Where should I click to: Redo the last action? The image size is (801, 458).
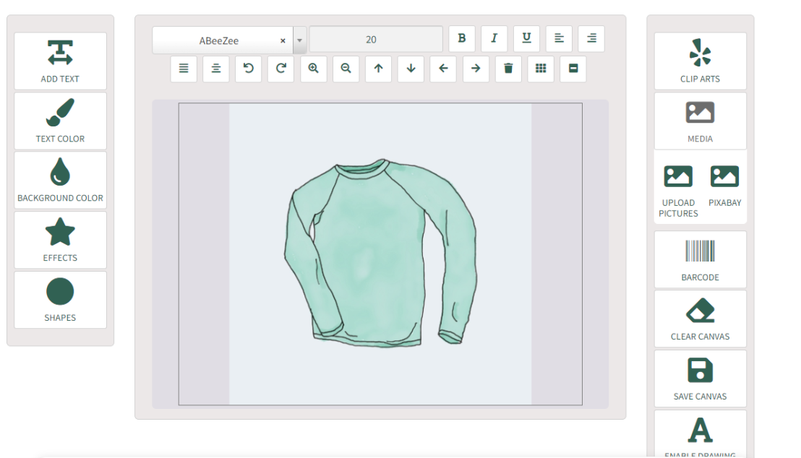281,69
